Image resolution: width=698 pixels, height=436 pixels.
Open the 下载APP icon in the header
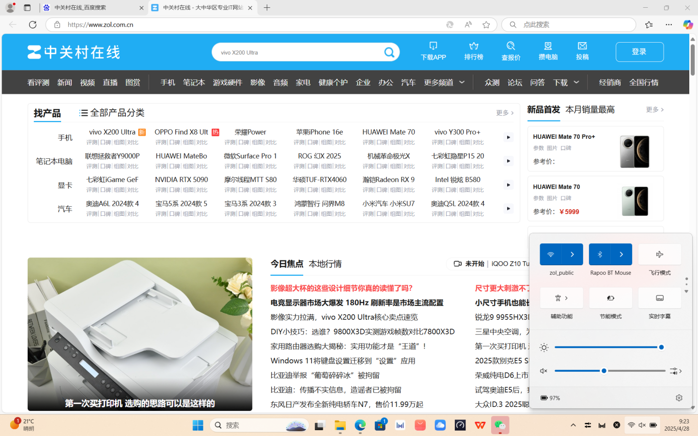[433, 51]
